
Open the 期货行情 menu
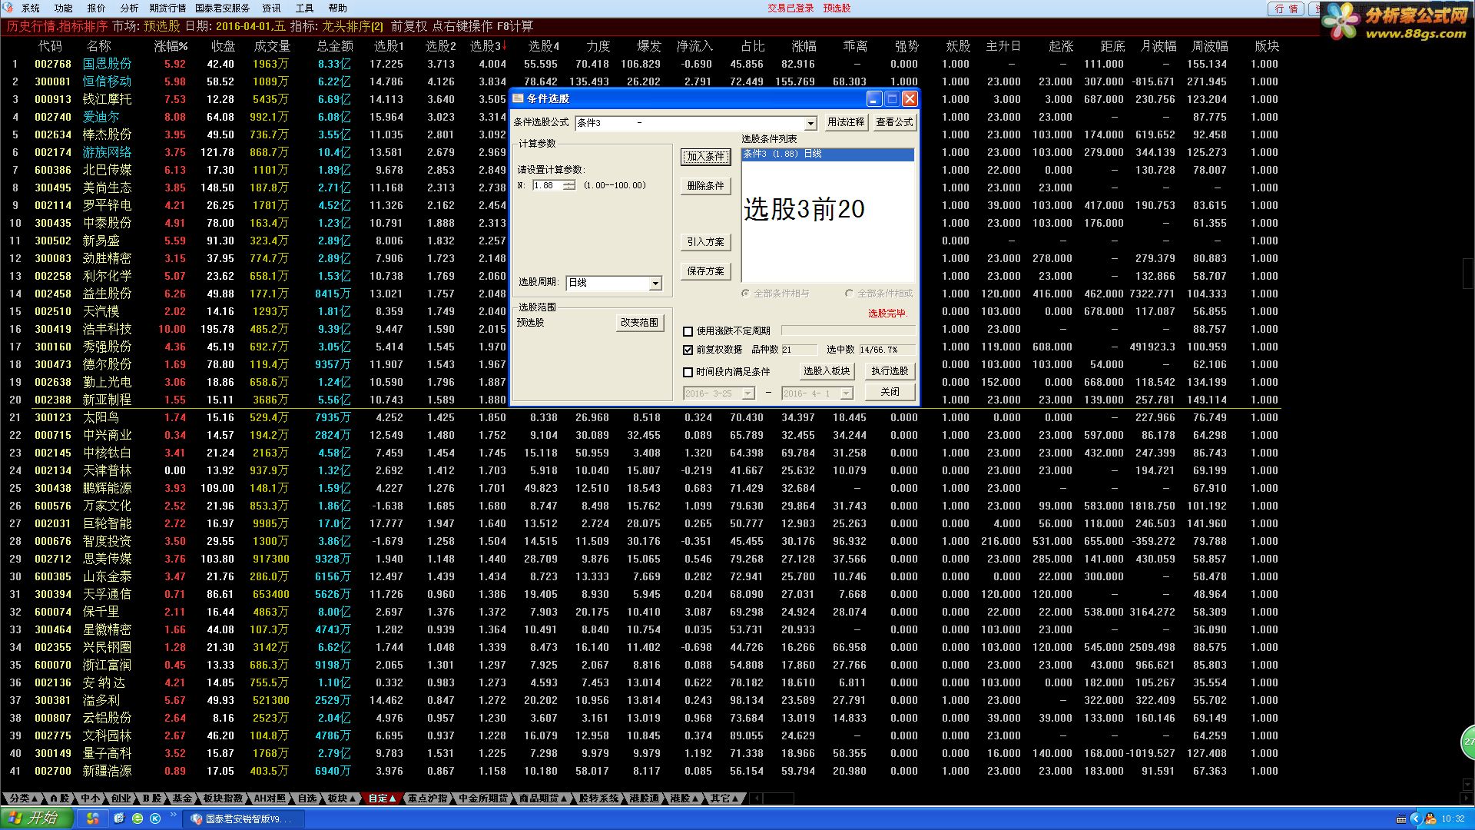pos(167,8)
